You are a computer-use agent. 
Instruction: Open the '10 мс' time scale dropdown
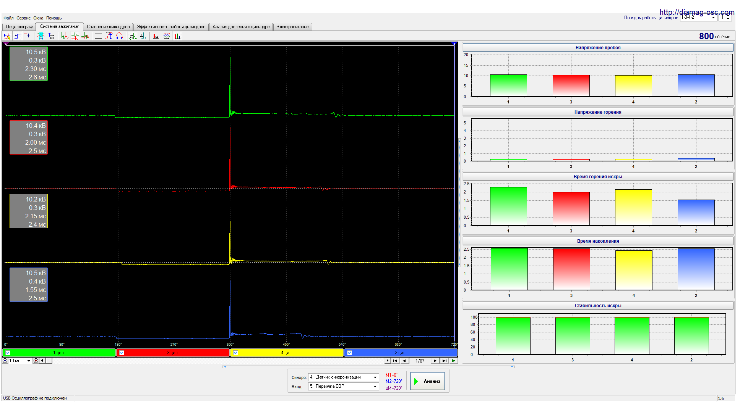[29, 361]
